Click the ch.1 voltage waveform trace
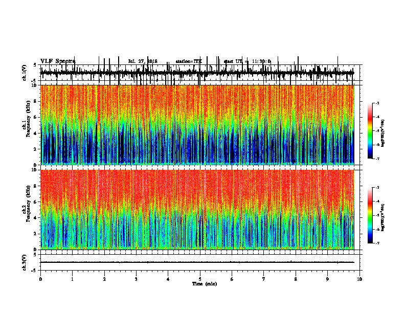This screenshot has width=405, height=313. (x=197, y=73)
